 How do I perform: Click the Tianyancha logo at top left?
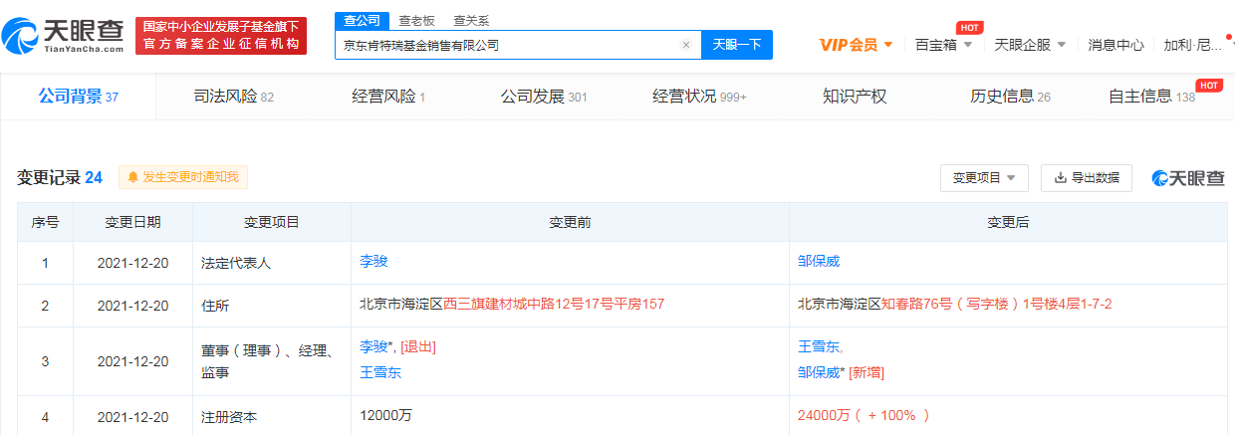click(x=65, y=36)
